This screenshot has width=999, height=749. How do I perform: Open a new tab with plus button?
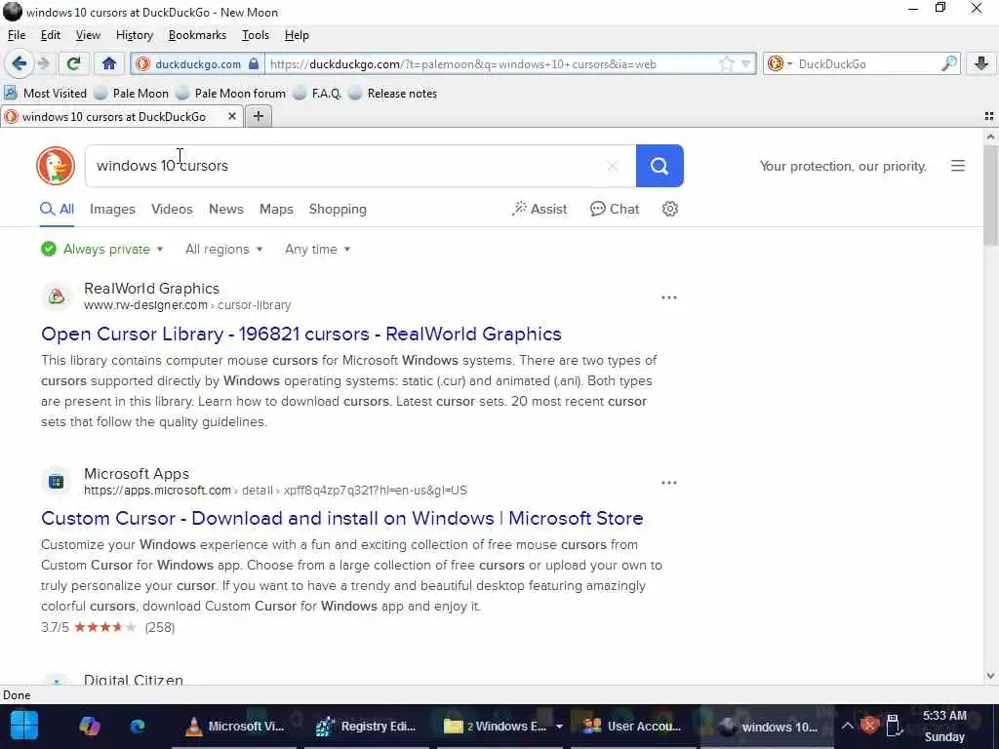[x=258, y=116]
